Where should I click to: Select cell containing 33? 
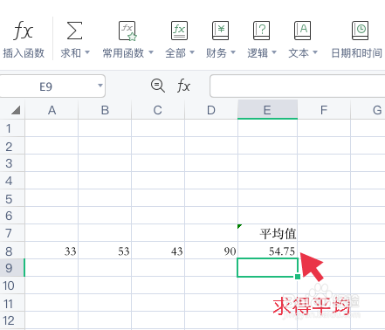click(52, 251)
